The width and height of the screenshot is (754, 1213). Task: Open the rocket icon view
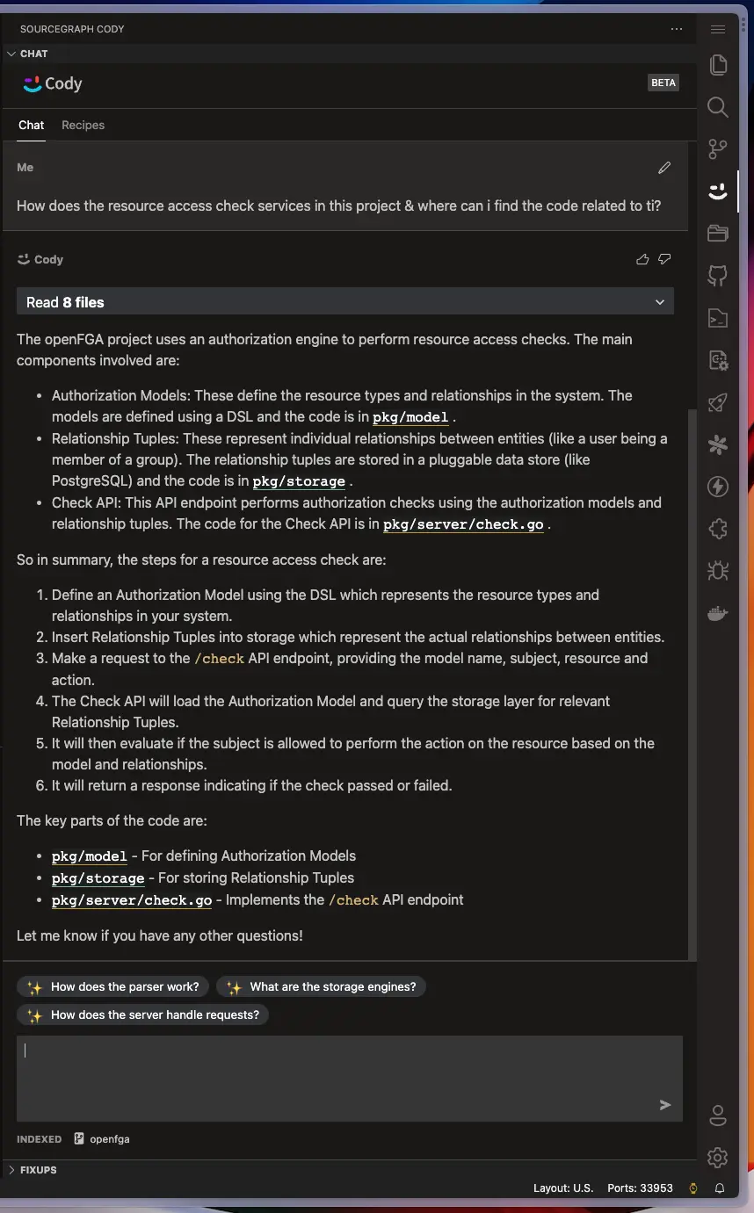point(718,402)
